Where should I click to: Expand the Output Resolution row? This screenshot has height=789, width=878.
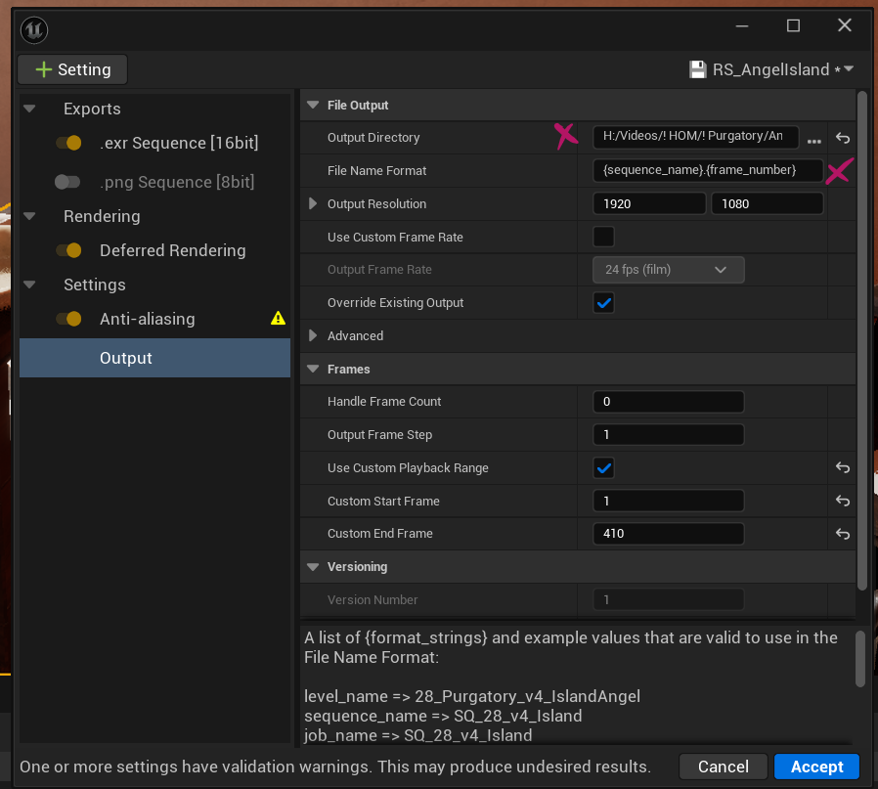[313, 203]
